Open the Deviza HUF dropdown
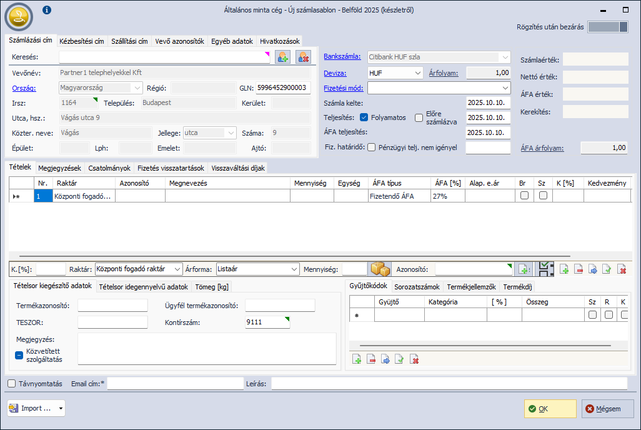This screenshot has height=430, width=641. point(418,72)
